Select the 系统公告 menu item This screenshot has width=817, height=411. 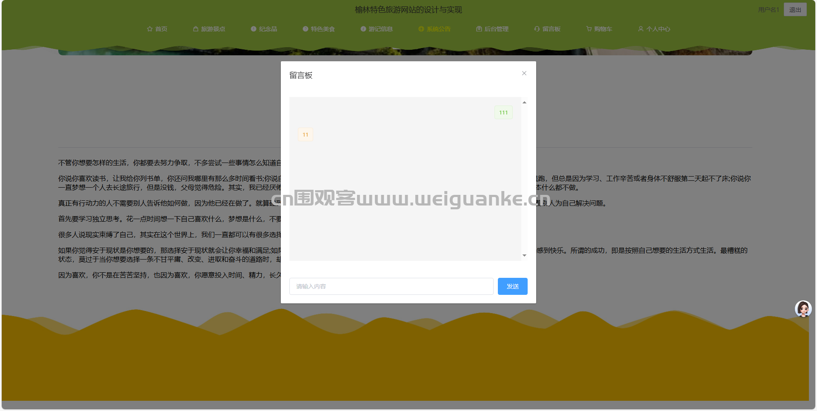(x=434, y=29)
